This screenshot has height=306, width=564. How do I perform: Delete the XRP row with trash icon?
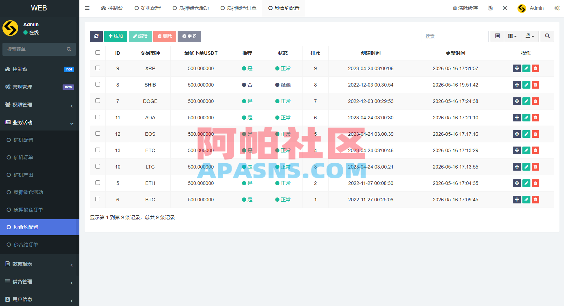tap(535, 68)
